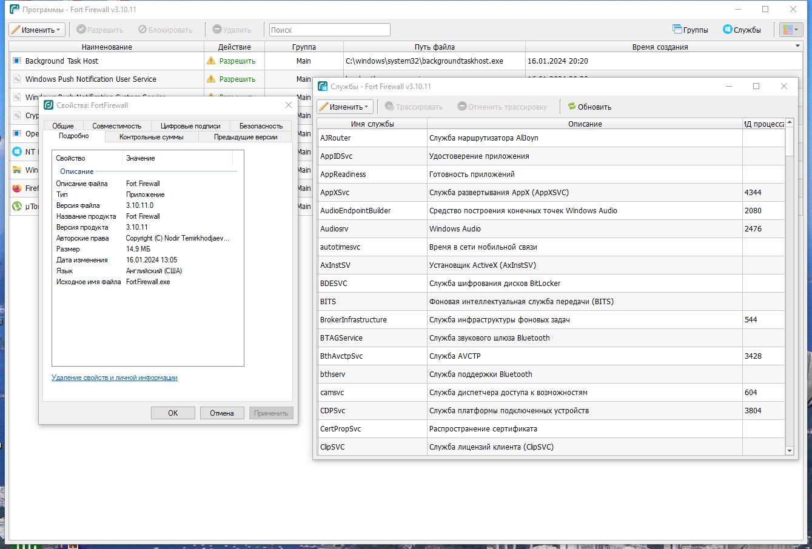812x549 pixels.
Task: Click the Windows logo icon in the NT row
Action: (17, 151)
